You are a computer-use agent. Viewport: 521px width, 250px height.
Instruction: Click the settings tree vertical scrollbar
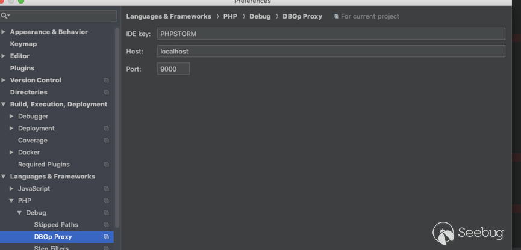(117, 127)
